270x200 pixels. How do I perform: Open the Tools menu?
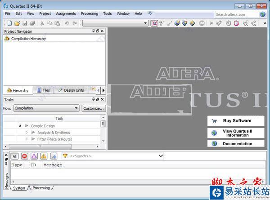coord(108,13)
